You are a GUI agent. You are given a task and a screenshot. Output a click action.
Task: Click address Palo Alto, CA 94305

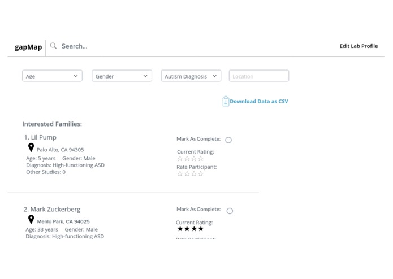click(61, 150)
